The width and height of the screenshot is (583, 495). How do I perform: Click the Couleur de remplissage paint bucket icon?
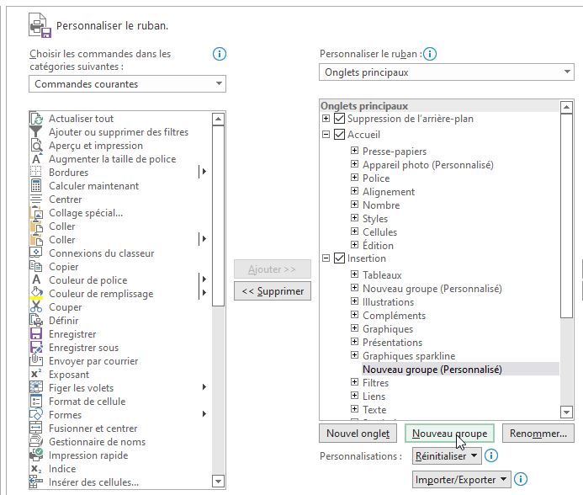tap(36, 293)
